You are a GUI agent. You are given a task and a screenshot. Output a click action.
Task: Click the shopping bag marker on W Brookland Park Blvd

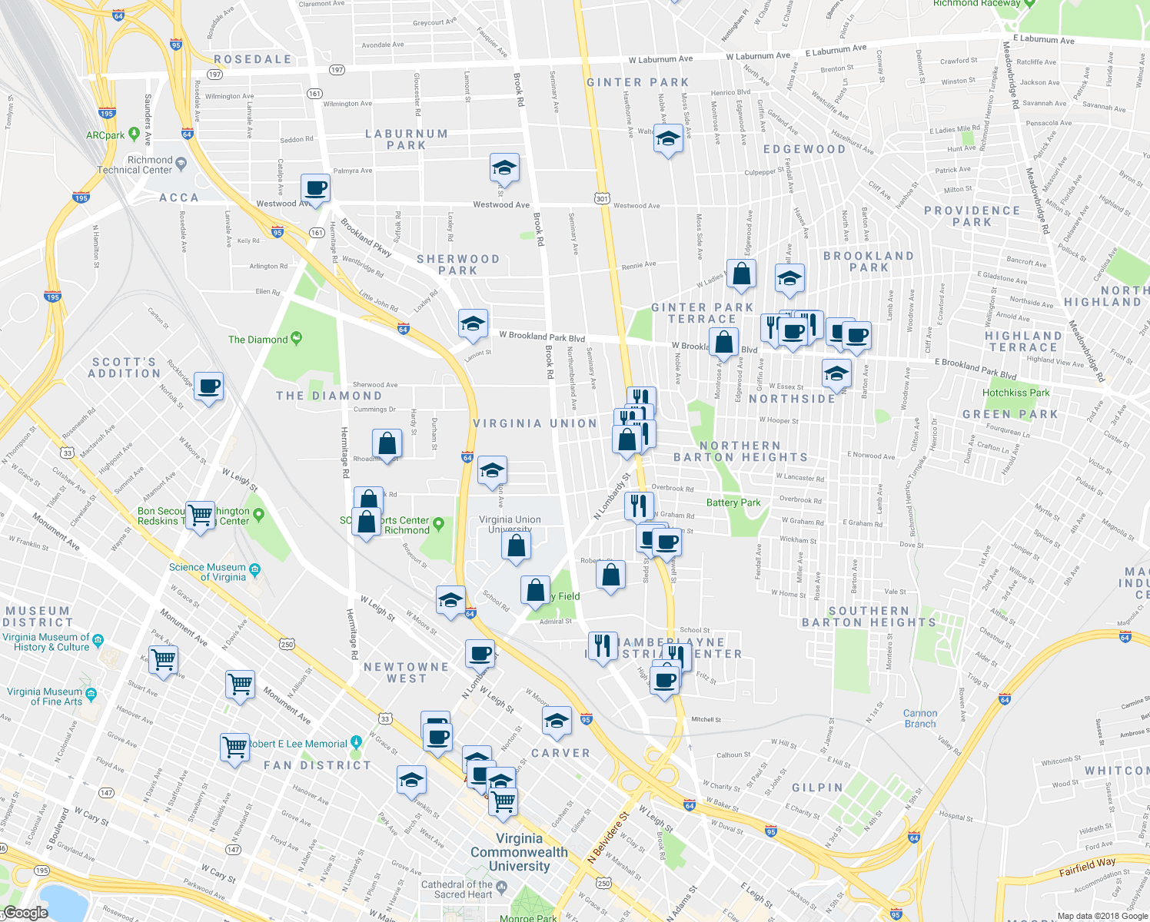pyautogui.click(x=723, y=343)
